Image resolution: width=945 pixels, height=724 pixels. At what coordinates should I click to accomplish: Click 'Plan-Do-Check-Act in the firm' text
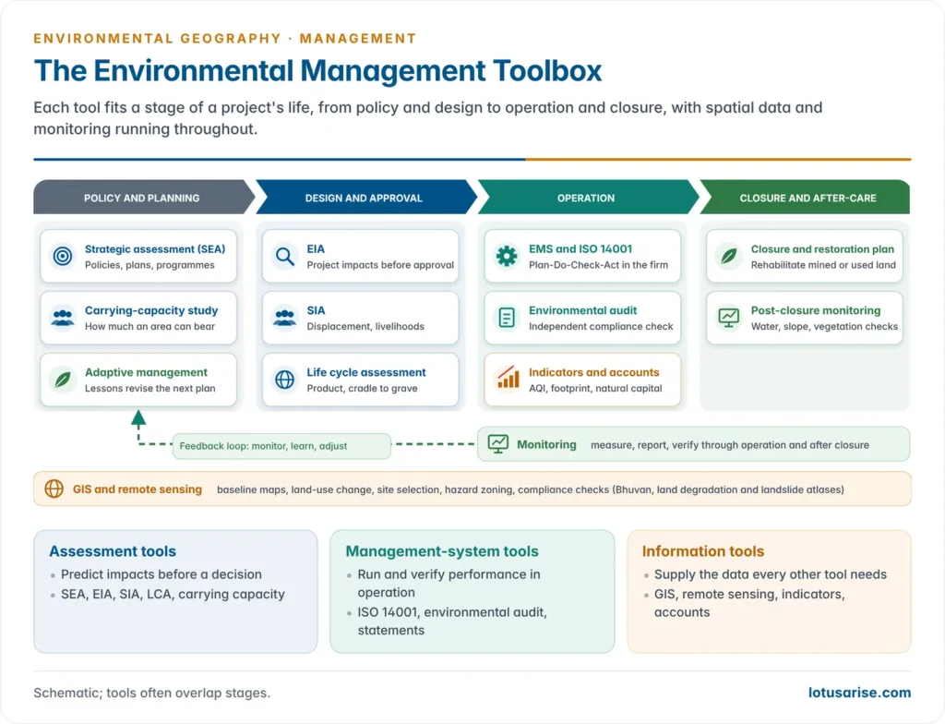(598, 265)
